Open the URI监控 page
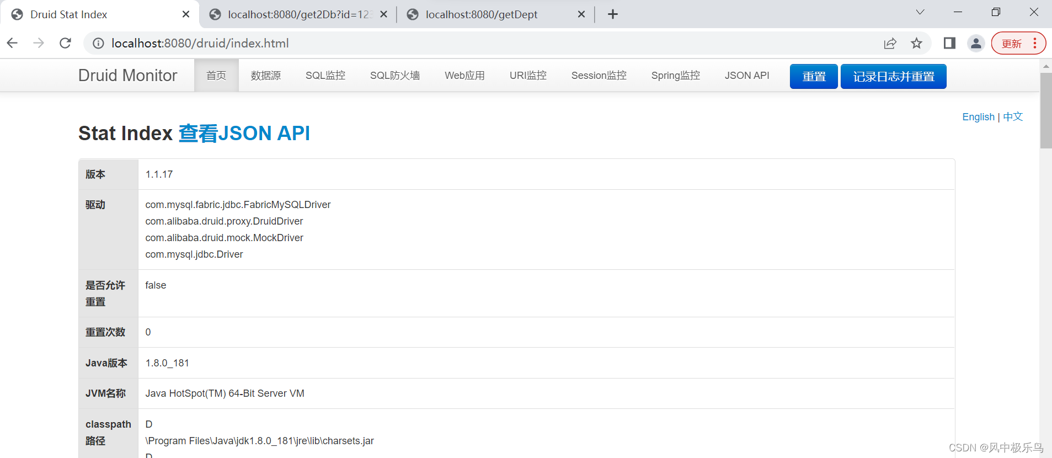This screenshot has height=458, width=1052. pos(528,76)
